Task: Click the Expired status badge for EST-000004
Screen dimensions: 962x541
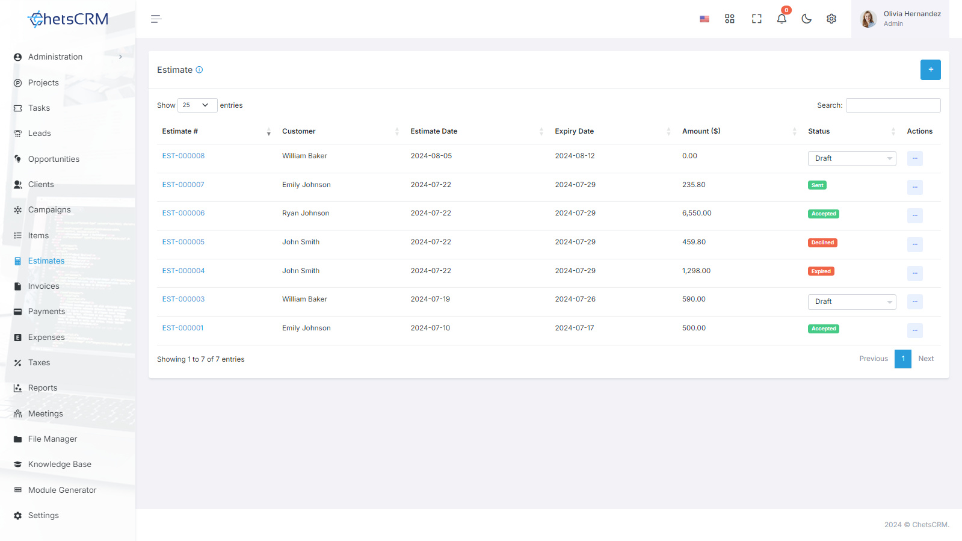Action: [821, 271]
